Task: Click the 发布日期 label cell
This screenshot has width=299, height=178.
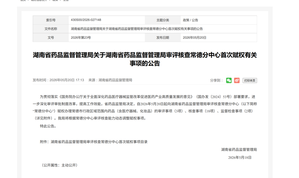Action: [x=163, y=38]
